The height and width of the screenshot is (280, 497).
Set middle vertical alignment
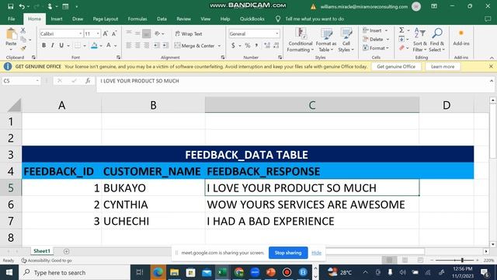click(137, 33)
